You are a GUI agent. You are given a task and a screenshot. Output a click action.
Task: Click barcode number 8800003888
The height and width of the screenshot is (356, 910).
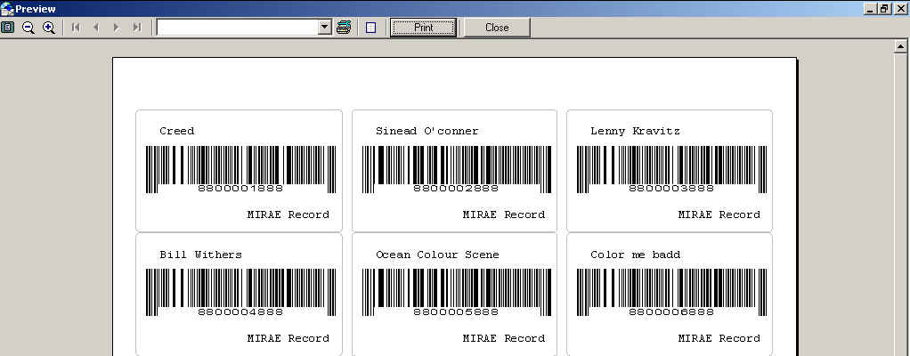671,189
